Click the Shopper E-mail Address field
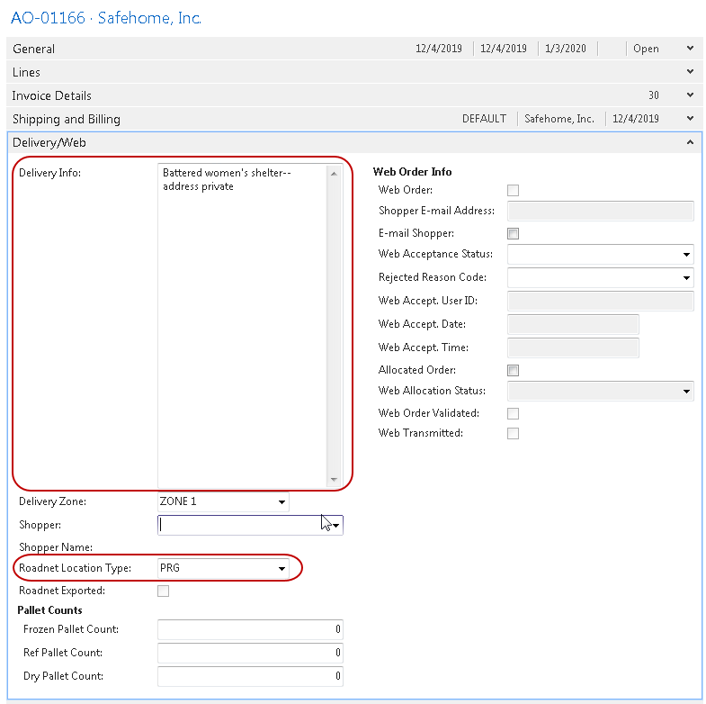Image resolution: width=706 pixels, height=704 pixels. [x=600, y=211]
